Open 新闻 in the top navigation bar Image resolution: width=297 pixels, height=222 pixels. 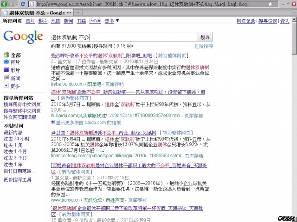pyautogui.click(x=68, y=21)
